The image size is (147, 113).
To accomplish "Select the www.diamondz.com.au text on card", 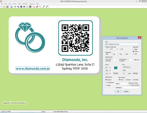I will (x=33, y=68).
